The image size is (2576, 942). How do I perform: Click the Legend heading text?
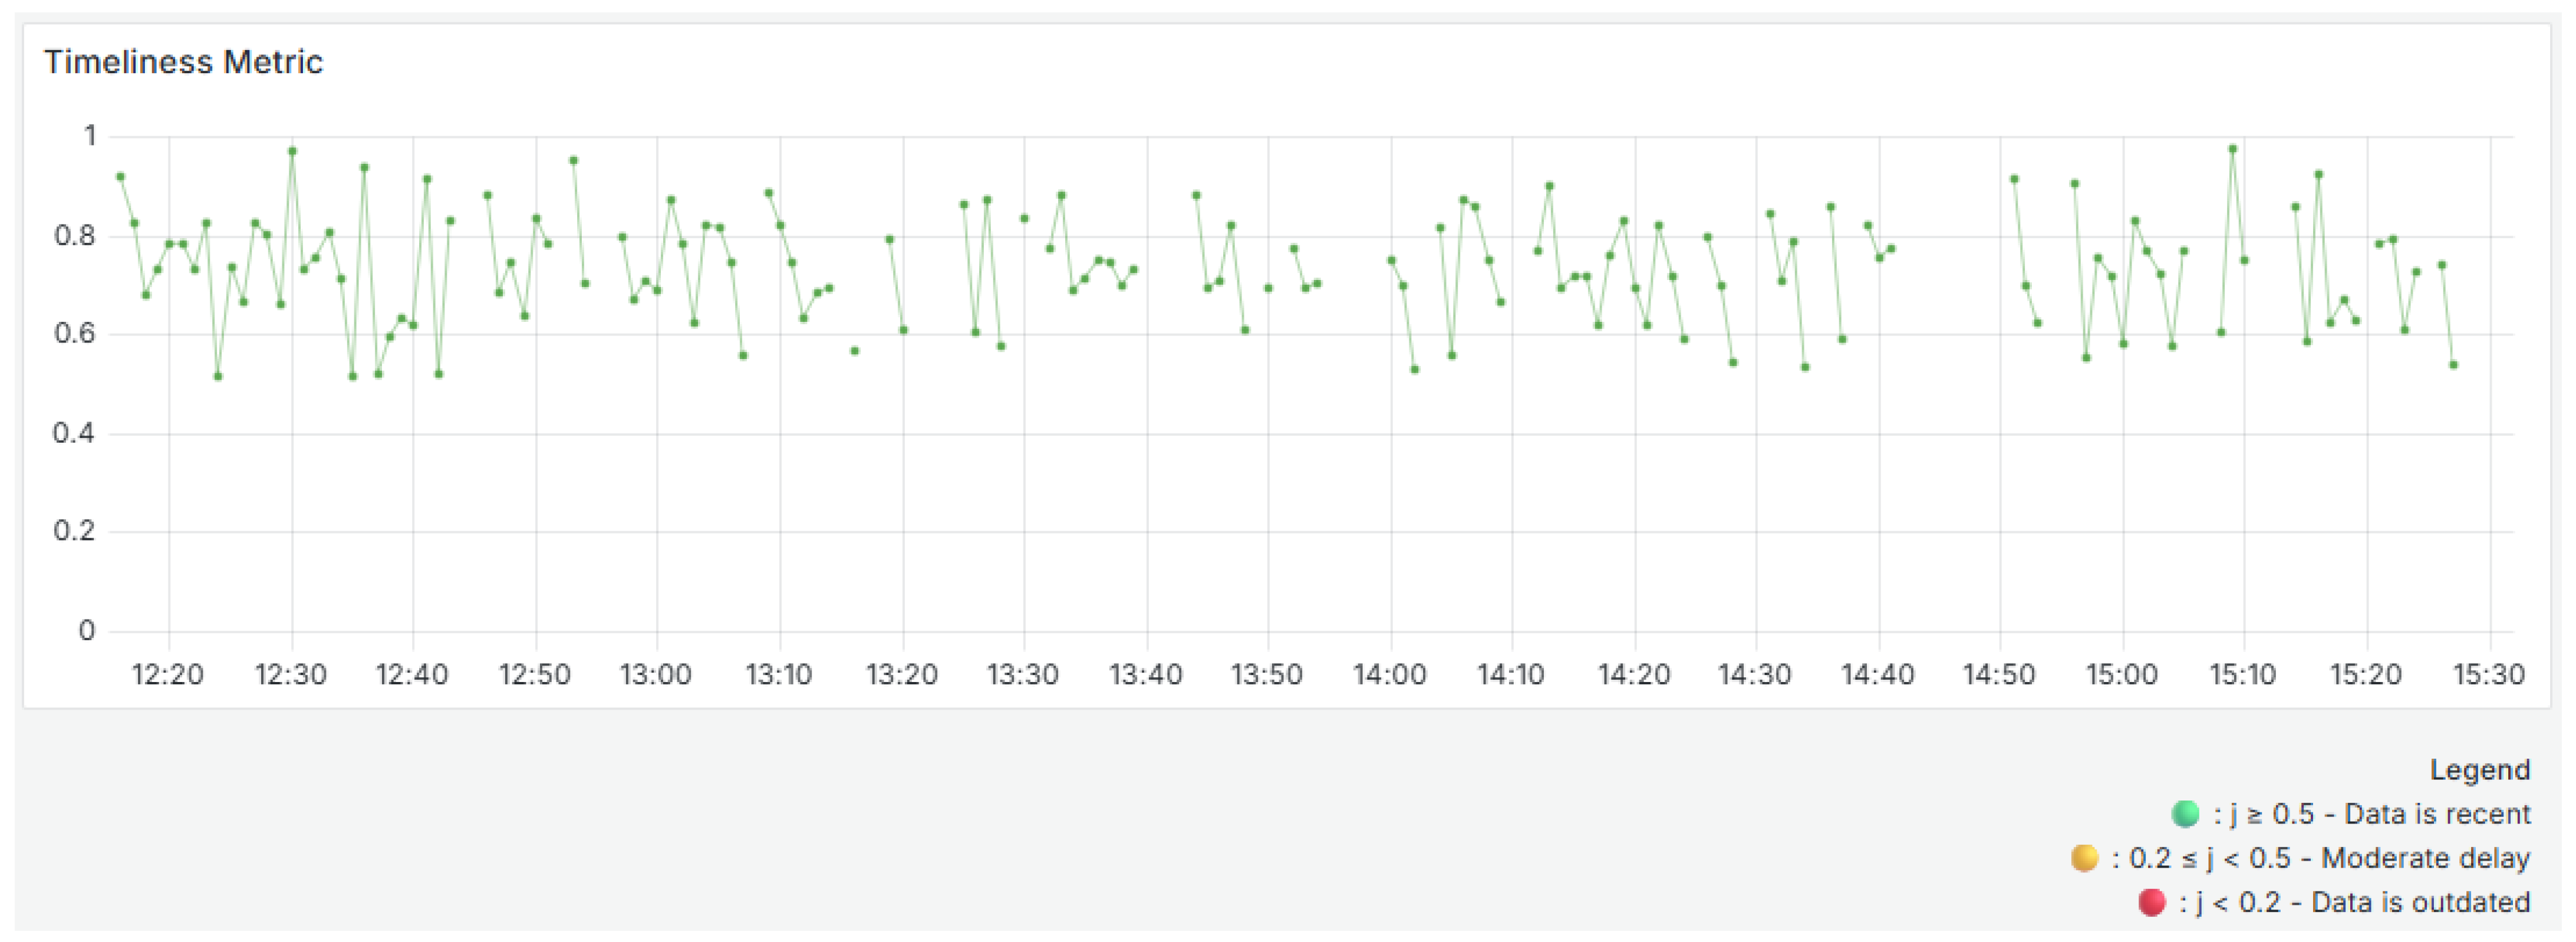[2479, 770]
